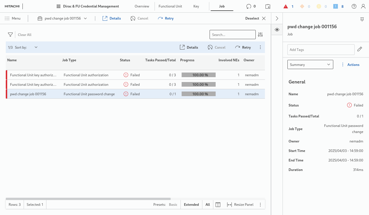
Task: Click the horizontal scrollbar under table
Action: 88,199
